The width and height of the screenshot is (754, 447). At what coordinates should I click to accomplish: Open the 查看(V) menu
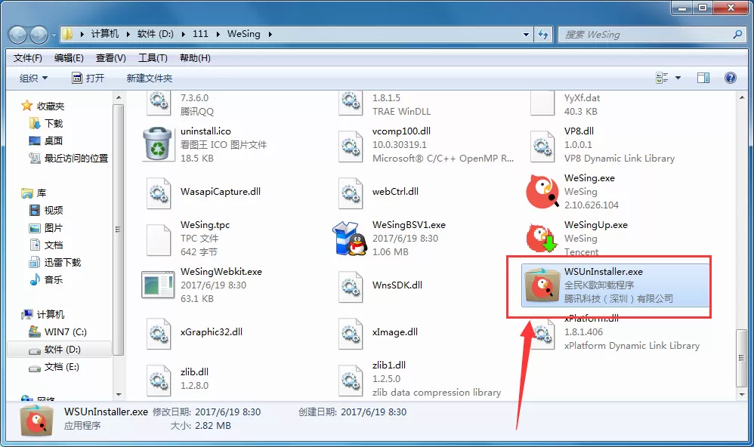(x=110, y=58)
